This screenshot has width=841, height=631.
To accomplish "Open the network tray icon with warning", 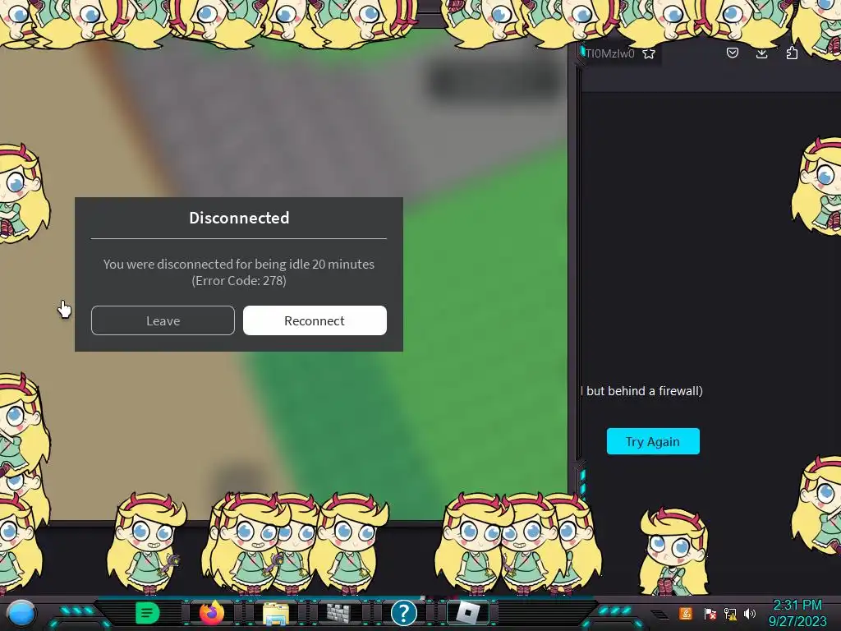I will (x=730, y=613).
